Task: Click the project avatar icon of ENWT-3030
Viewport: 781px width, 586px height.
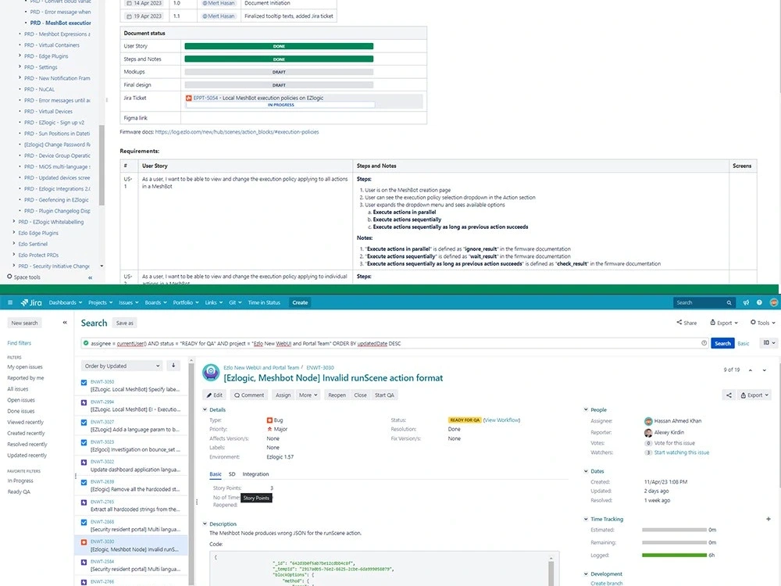Action: pyautogui.click(x=211, y=372)
